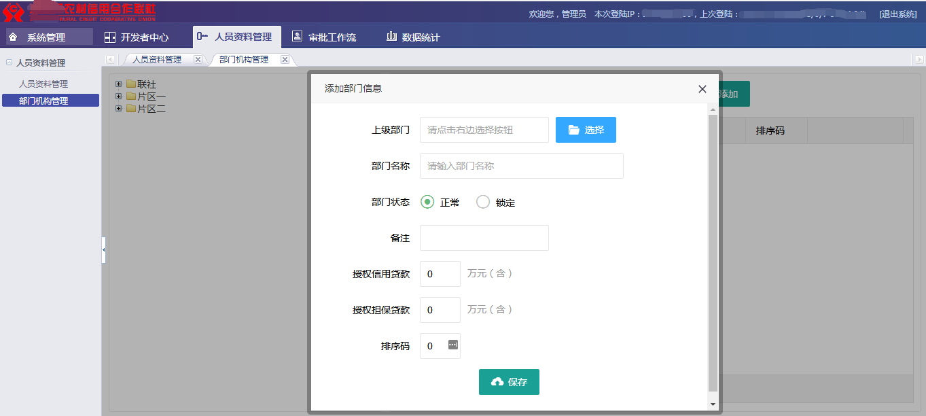This screenshot has height=416, width=926.
Task: Select the 正常 radio button
Action: 427,202
